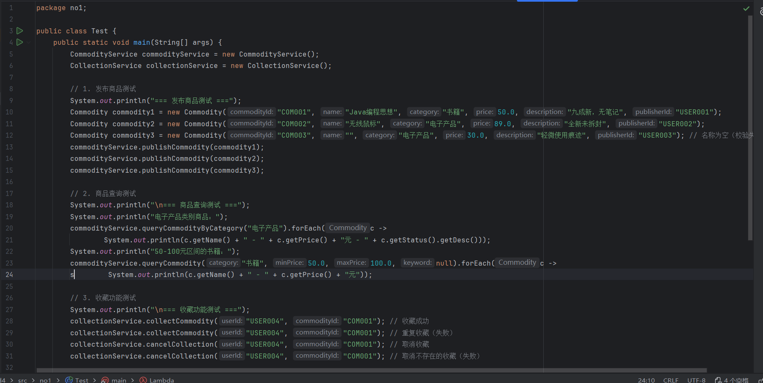Click the "// 3. 收藏功能测试" comment

(103, 298)
